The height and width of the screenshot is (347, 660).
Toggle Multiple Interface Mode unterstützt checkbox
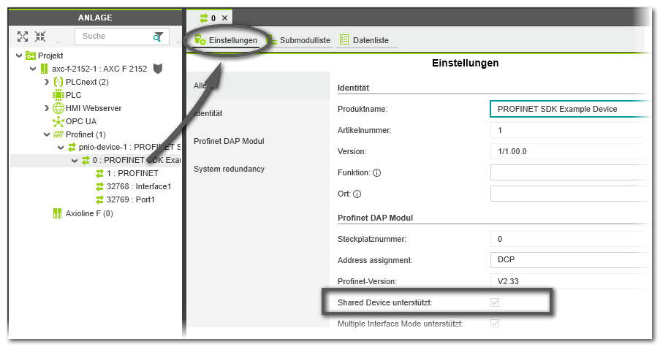point(495,323)
